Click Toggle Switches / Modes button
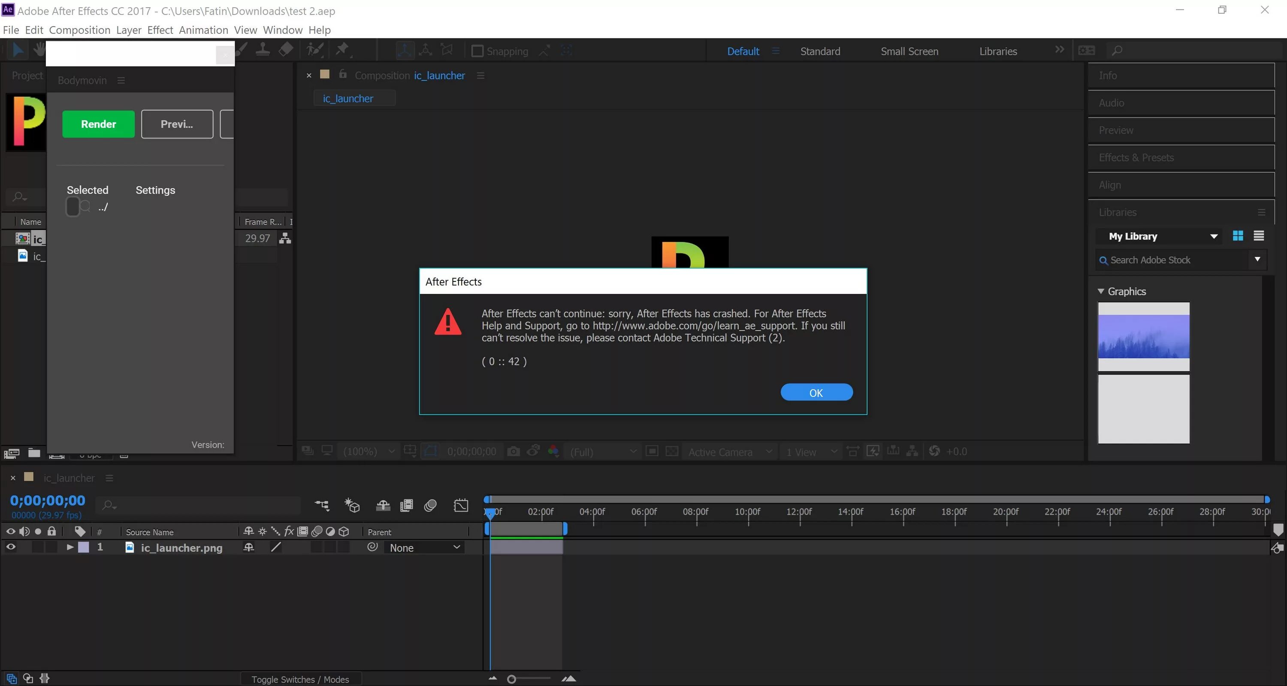1287x686 pixels. pos(300,679)
